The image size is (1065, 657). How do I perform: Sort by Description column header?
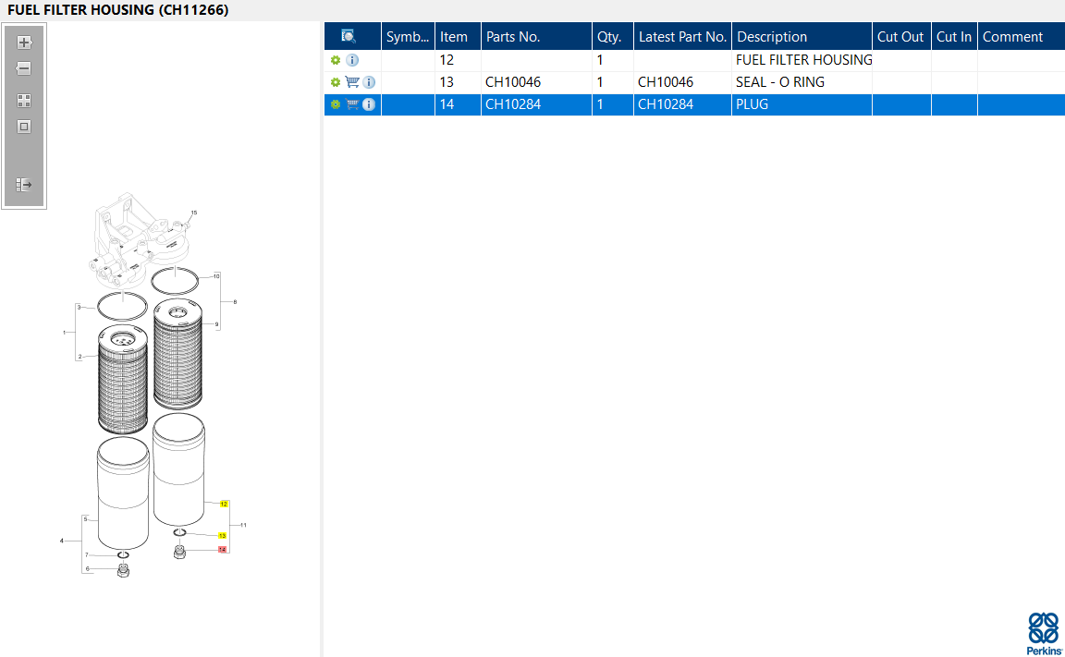pos(802,37)
